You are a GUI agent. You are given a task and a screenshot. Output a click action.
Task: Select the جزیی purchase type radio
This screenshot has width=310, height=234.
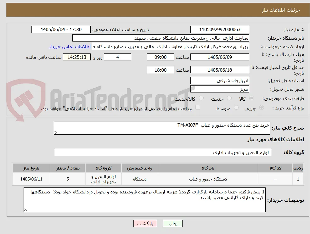tap(261, 108)
